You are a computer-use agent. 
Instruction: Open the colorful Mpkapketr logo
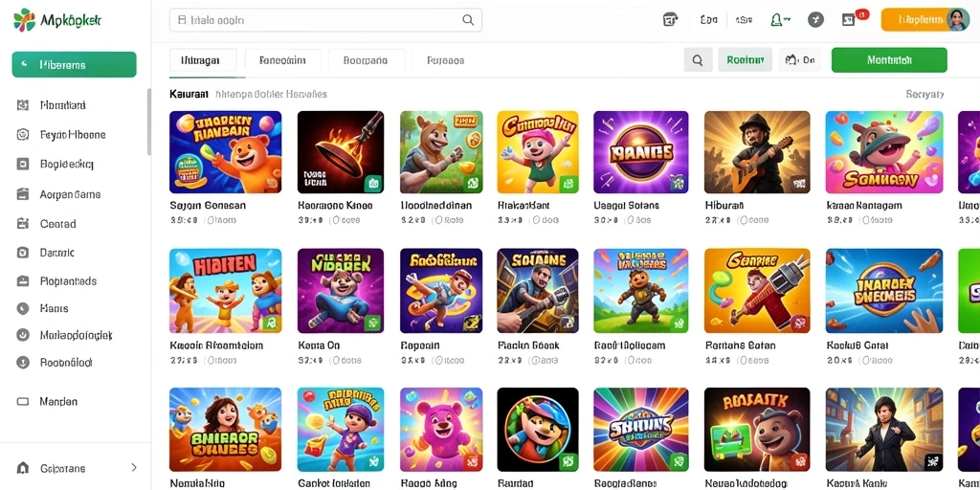24,20
